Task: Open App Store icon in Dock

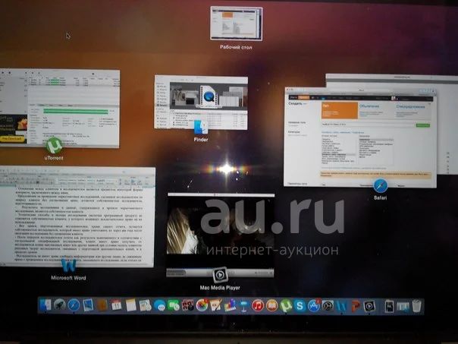Action: 314,305
